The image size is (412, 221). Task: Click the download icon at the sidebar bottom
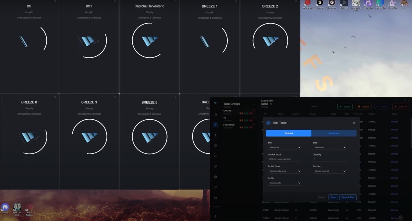(x=215, y=216)
